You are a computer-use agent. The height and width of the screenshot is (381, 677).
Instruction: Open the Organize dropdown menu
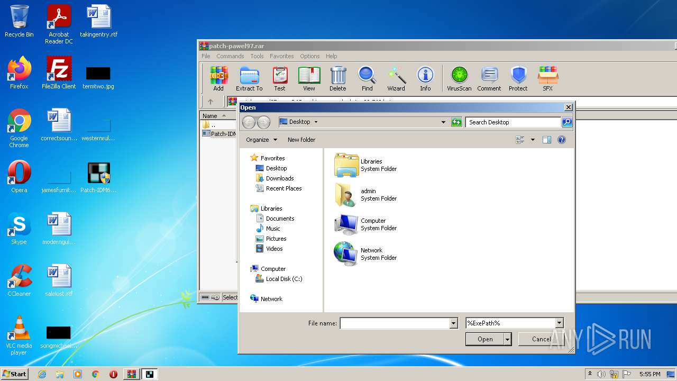(x=262, y=140)
